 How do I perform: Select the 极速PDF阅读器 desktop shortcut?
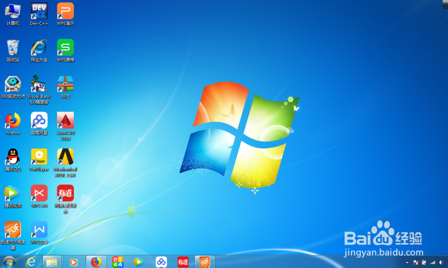click(13, 236)
